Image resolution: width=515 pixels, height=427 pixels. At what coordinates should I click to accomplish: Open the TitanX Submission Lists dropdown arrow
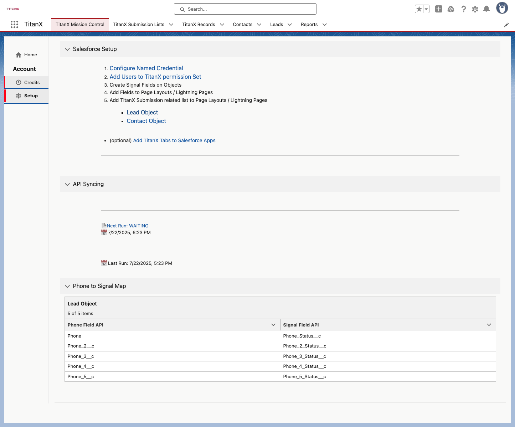(x=171, y=25)
